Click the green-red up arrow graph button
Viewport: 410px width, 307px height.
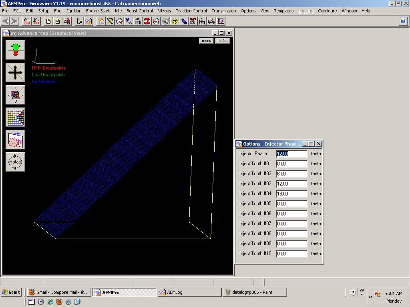click(x=15, y=50)
